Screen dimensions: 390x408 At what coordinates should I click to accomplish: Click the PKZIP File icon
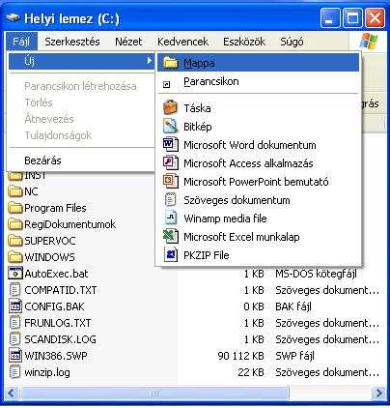[170, 254]
